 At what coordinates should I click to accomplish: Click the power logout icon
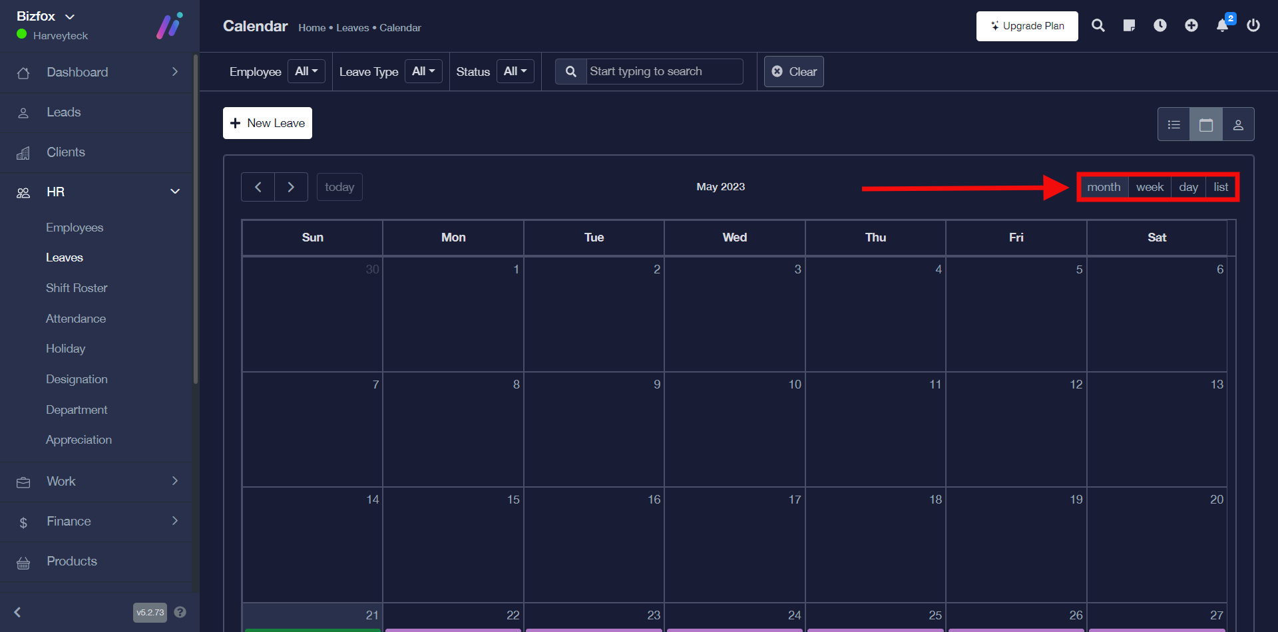point(1253,25)
